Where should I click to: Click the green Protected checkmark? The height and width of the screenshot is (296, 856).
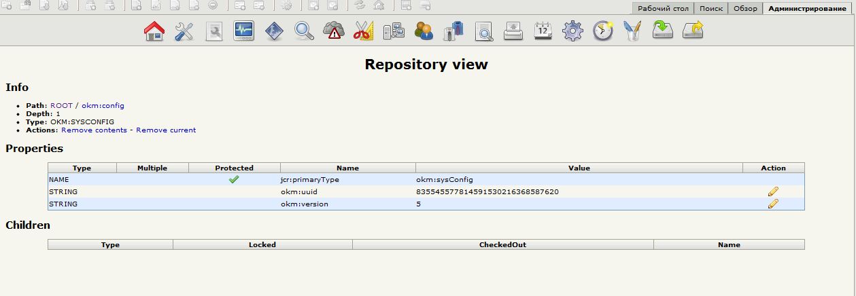[x=234, y=180]
